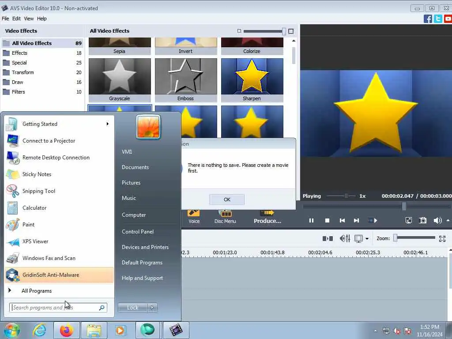The width and height of the screenshot is (452, 339).
Task: Open the File menu
Action: tap(5, 19)
